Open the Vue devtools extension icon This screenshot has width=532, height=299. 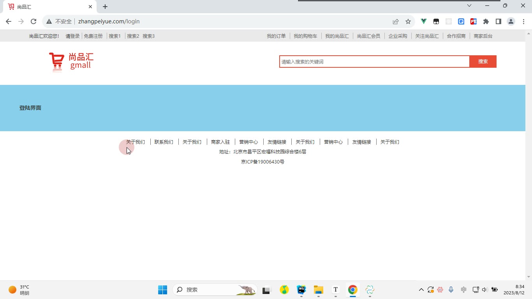(424, 21)
